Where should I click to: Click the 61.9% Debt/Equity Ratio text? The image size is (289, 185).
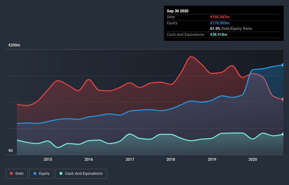[231, 28]
